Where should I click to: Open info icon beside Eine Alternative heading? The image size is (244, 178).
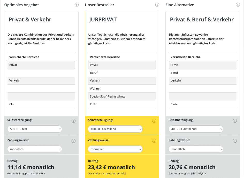238,5
